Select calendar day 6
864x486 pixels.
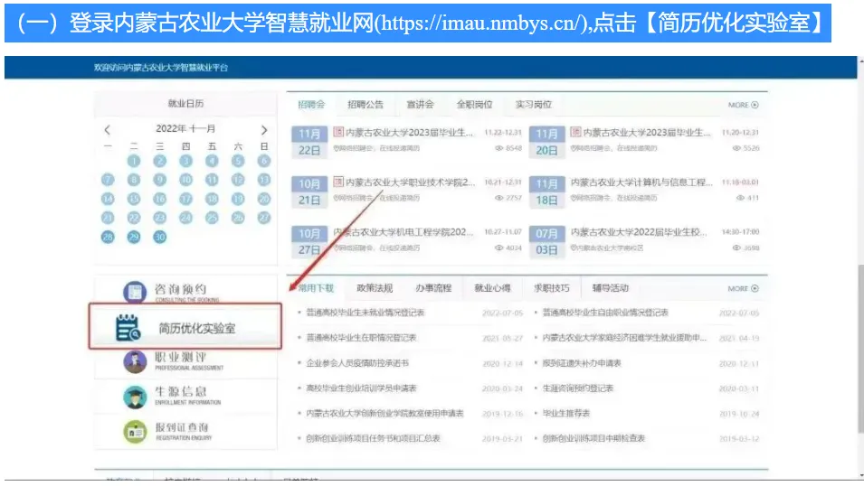pos(264,161)
